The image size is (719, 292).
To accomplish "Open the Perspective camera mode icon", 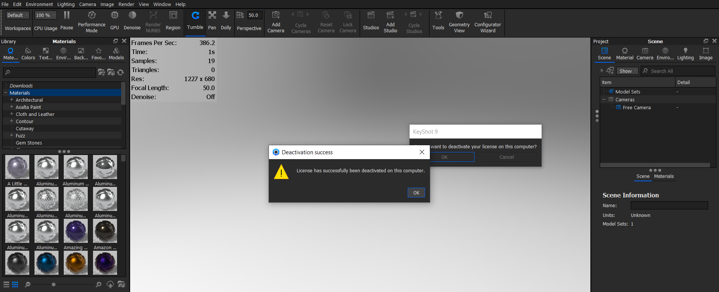I will tap(240, 15).
